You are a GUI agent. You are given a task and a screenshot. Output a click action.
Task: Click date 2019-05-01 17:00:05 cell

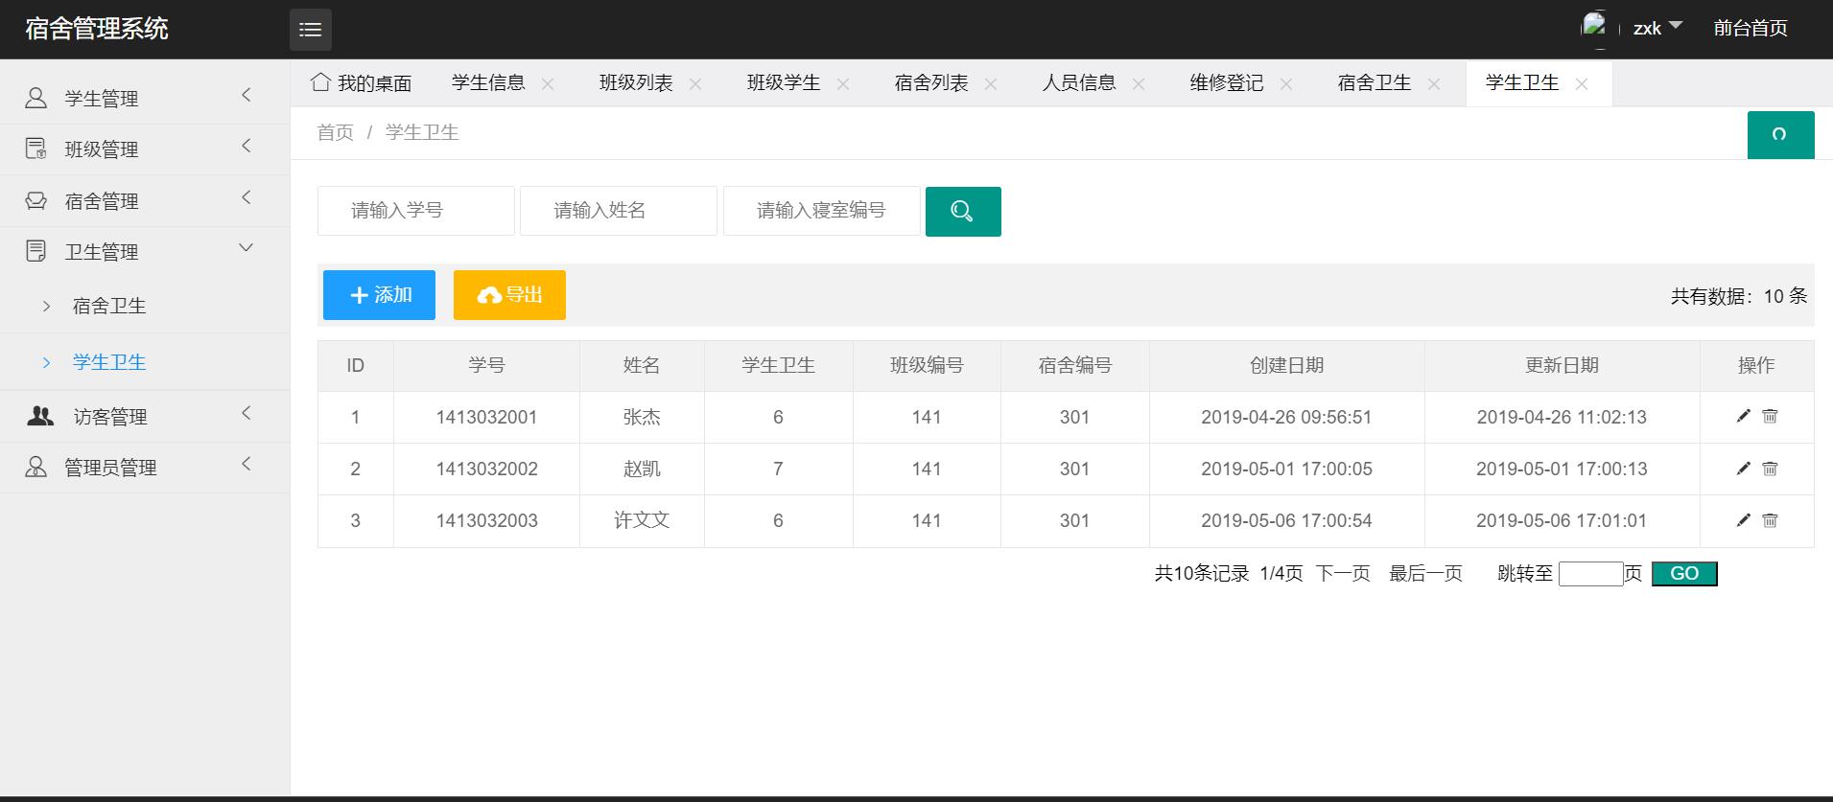(x=1286, y=469)
